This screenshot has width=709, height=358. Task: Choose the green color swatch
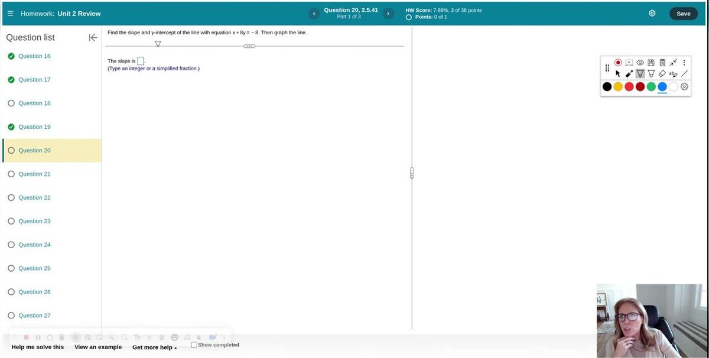651,87
